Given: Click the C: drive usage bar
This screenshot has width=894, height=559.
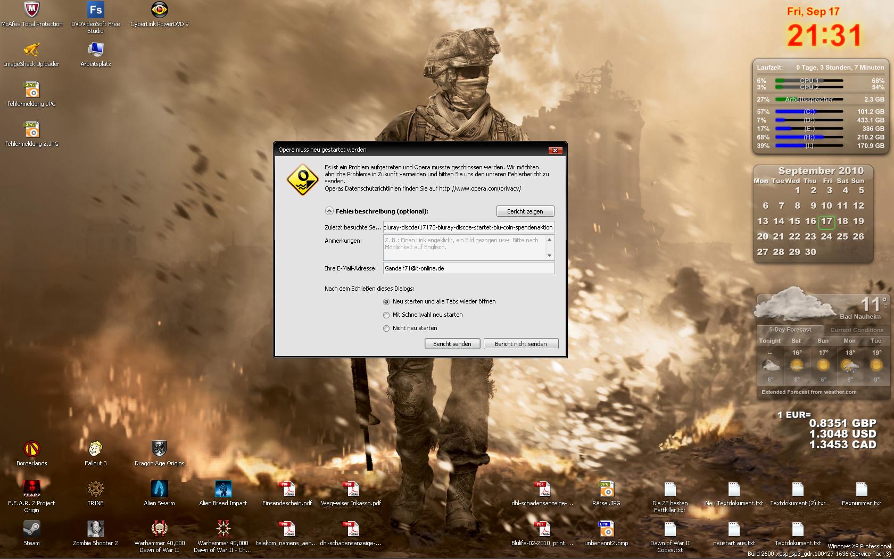Looking at the screenshot, I should [x=809, y=112].
